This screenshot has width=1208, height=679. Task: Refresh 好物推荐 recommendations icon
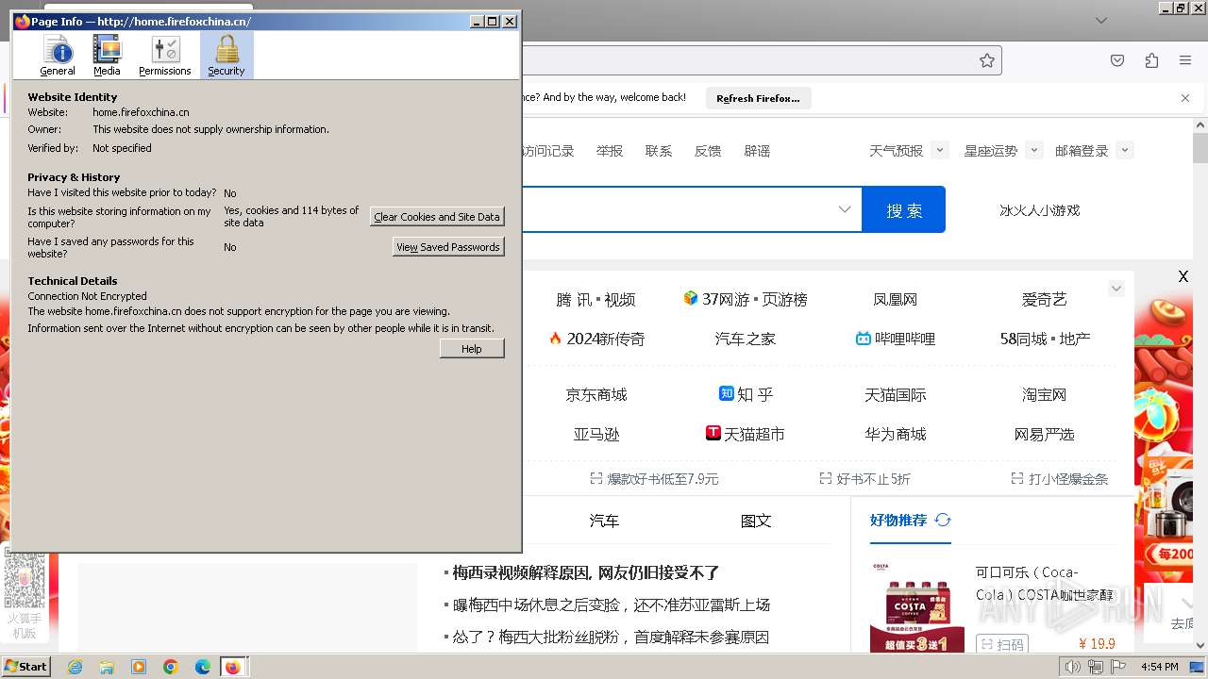click(x=943, y=520)
